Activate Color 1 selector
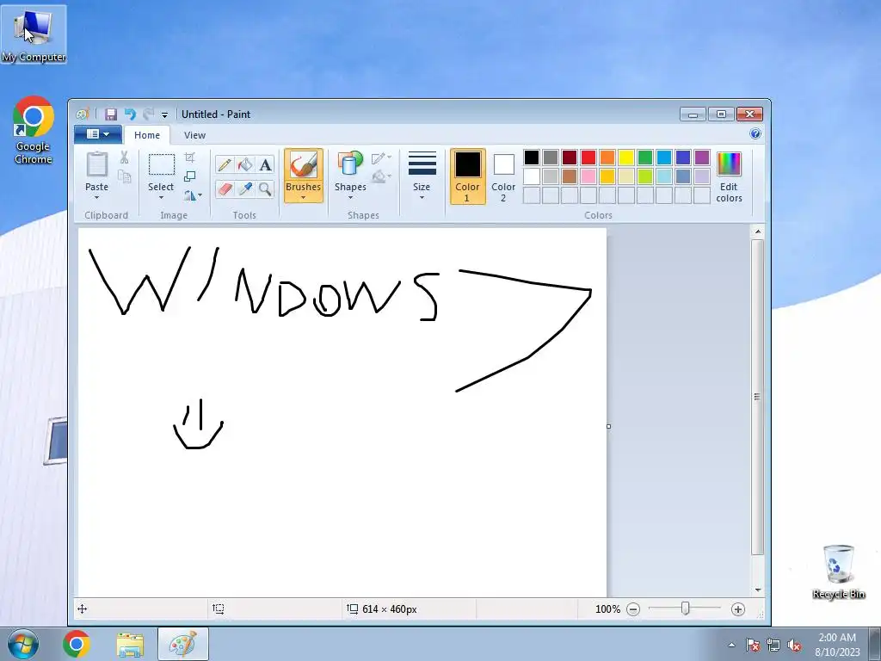 pos(467,176)
